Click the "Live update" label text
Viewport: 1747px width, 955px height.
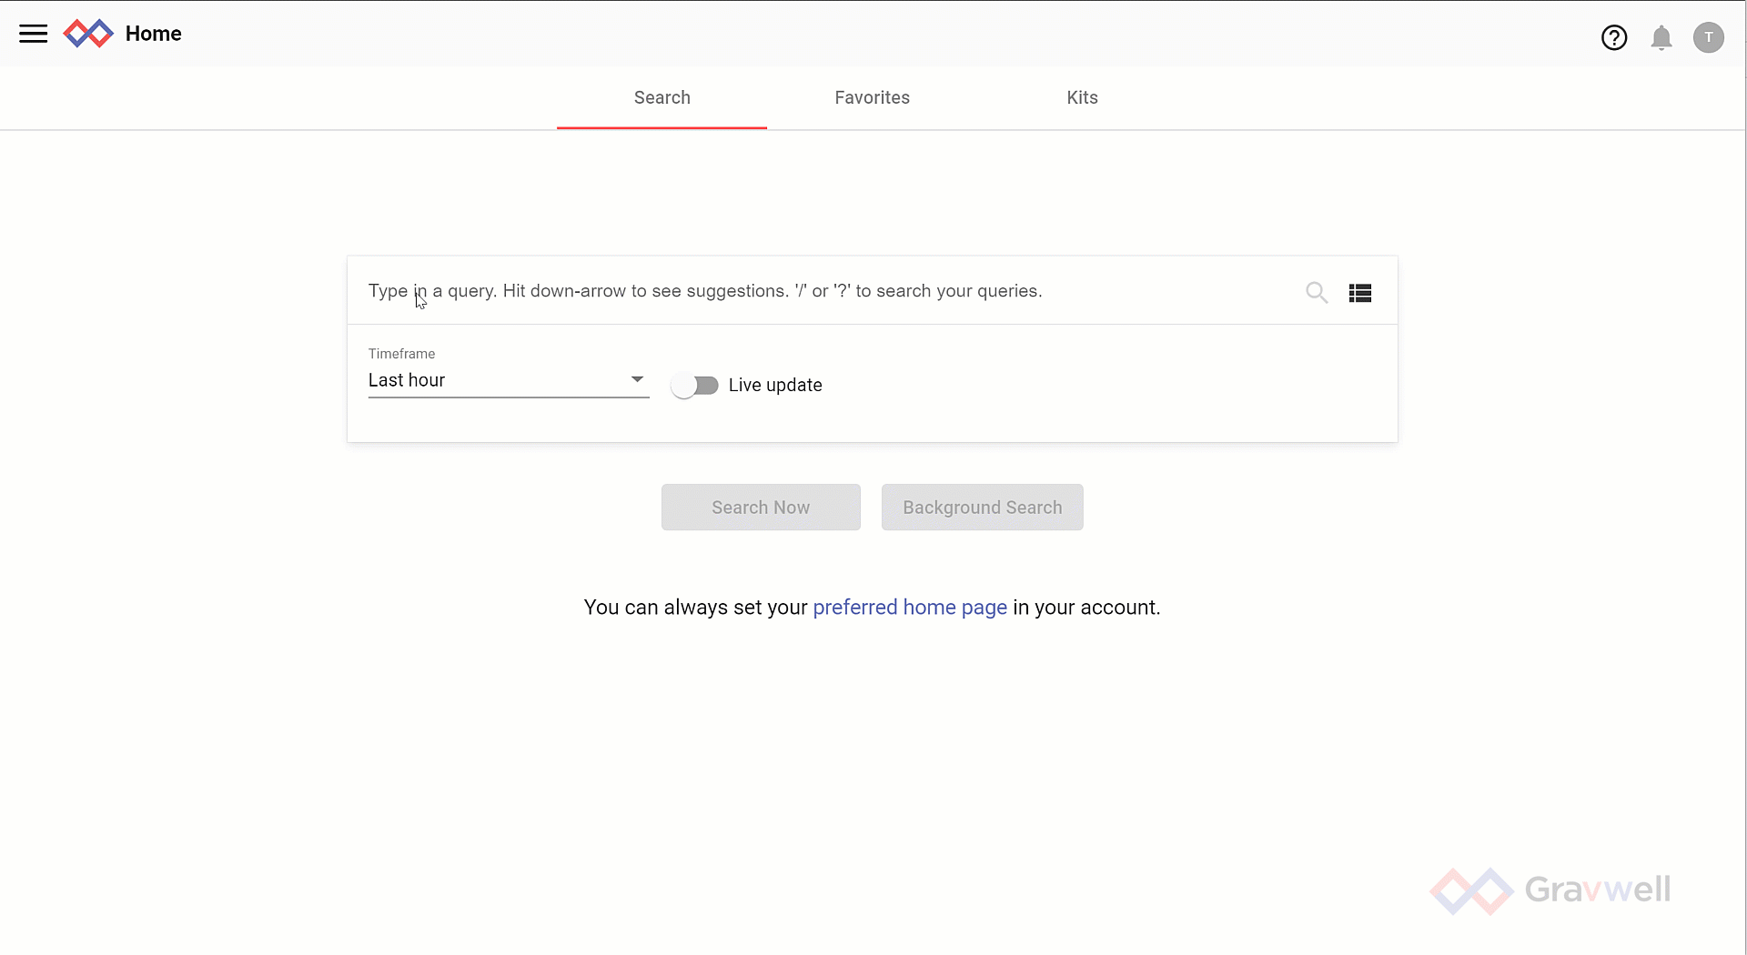(x=774, y=386)
